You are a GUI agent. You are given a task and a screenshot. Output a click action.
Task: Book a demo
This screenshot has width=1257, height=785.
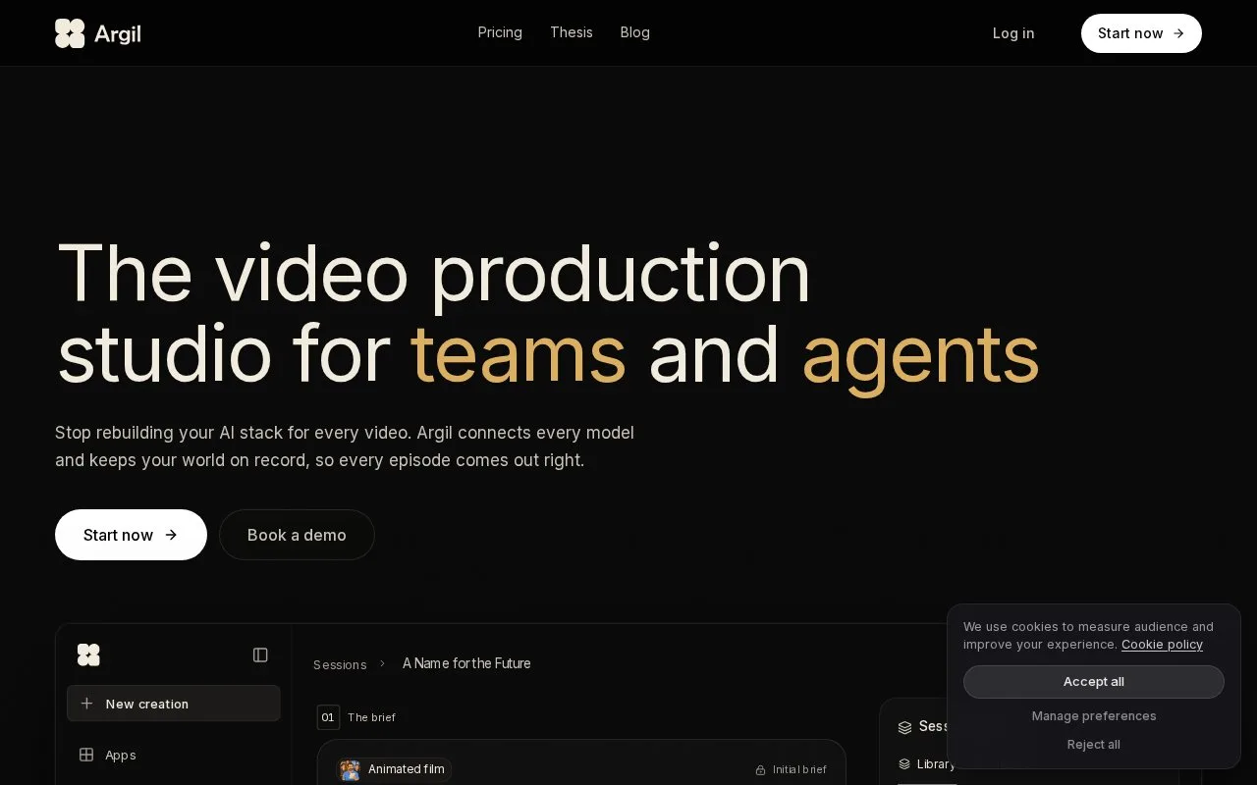297,535
